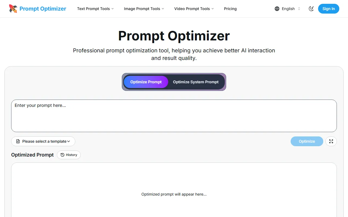This screenshot has height=217, width=348.
Task: Switch to Optimize System Prompt mode
Action: (x=196, y=82)
